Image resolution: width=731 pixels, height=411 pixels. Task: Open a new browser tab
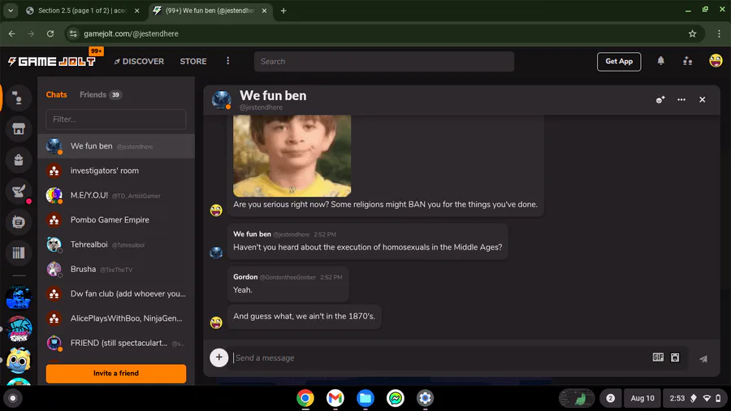tap(283, 11)
